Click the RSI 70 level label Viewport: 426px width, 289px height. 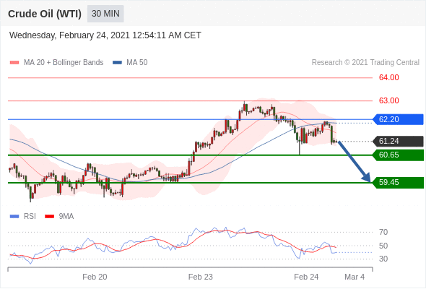pyautogui.click(x=383, y=232)
